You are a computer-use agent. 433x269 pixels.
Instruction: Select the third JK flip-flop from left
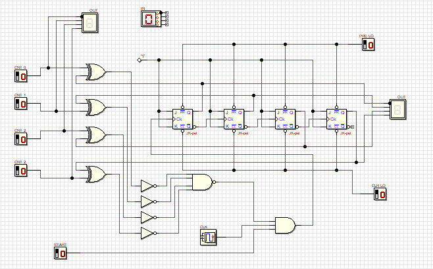click(284, 119)
